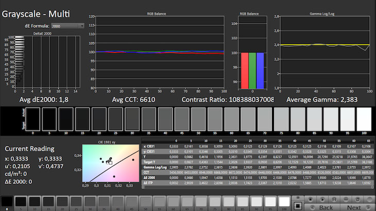Advance with the Next button

[357, 207]
